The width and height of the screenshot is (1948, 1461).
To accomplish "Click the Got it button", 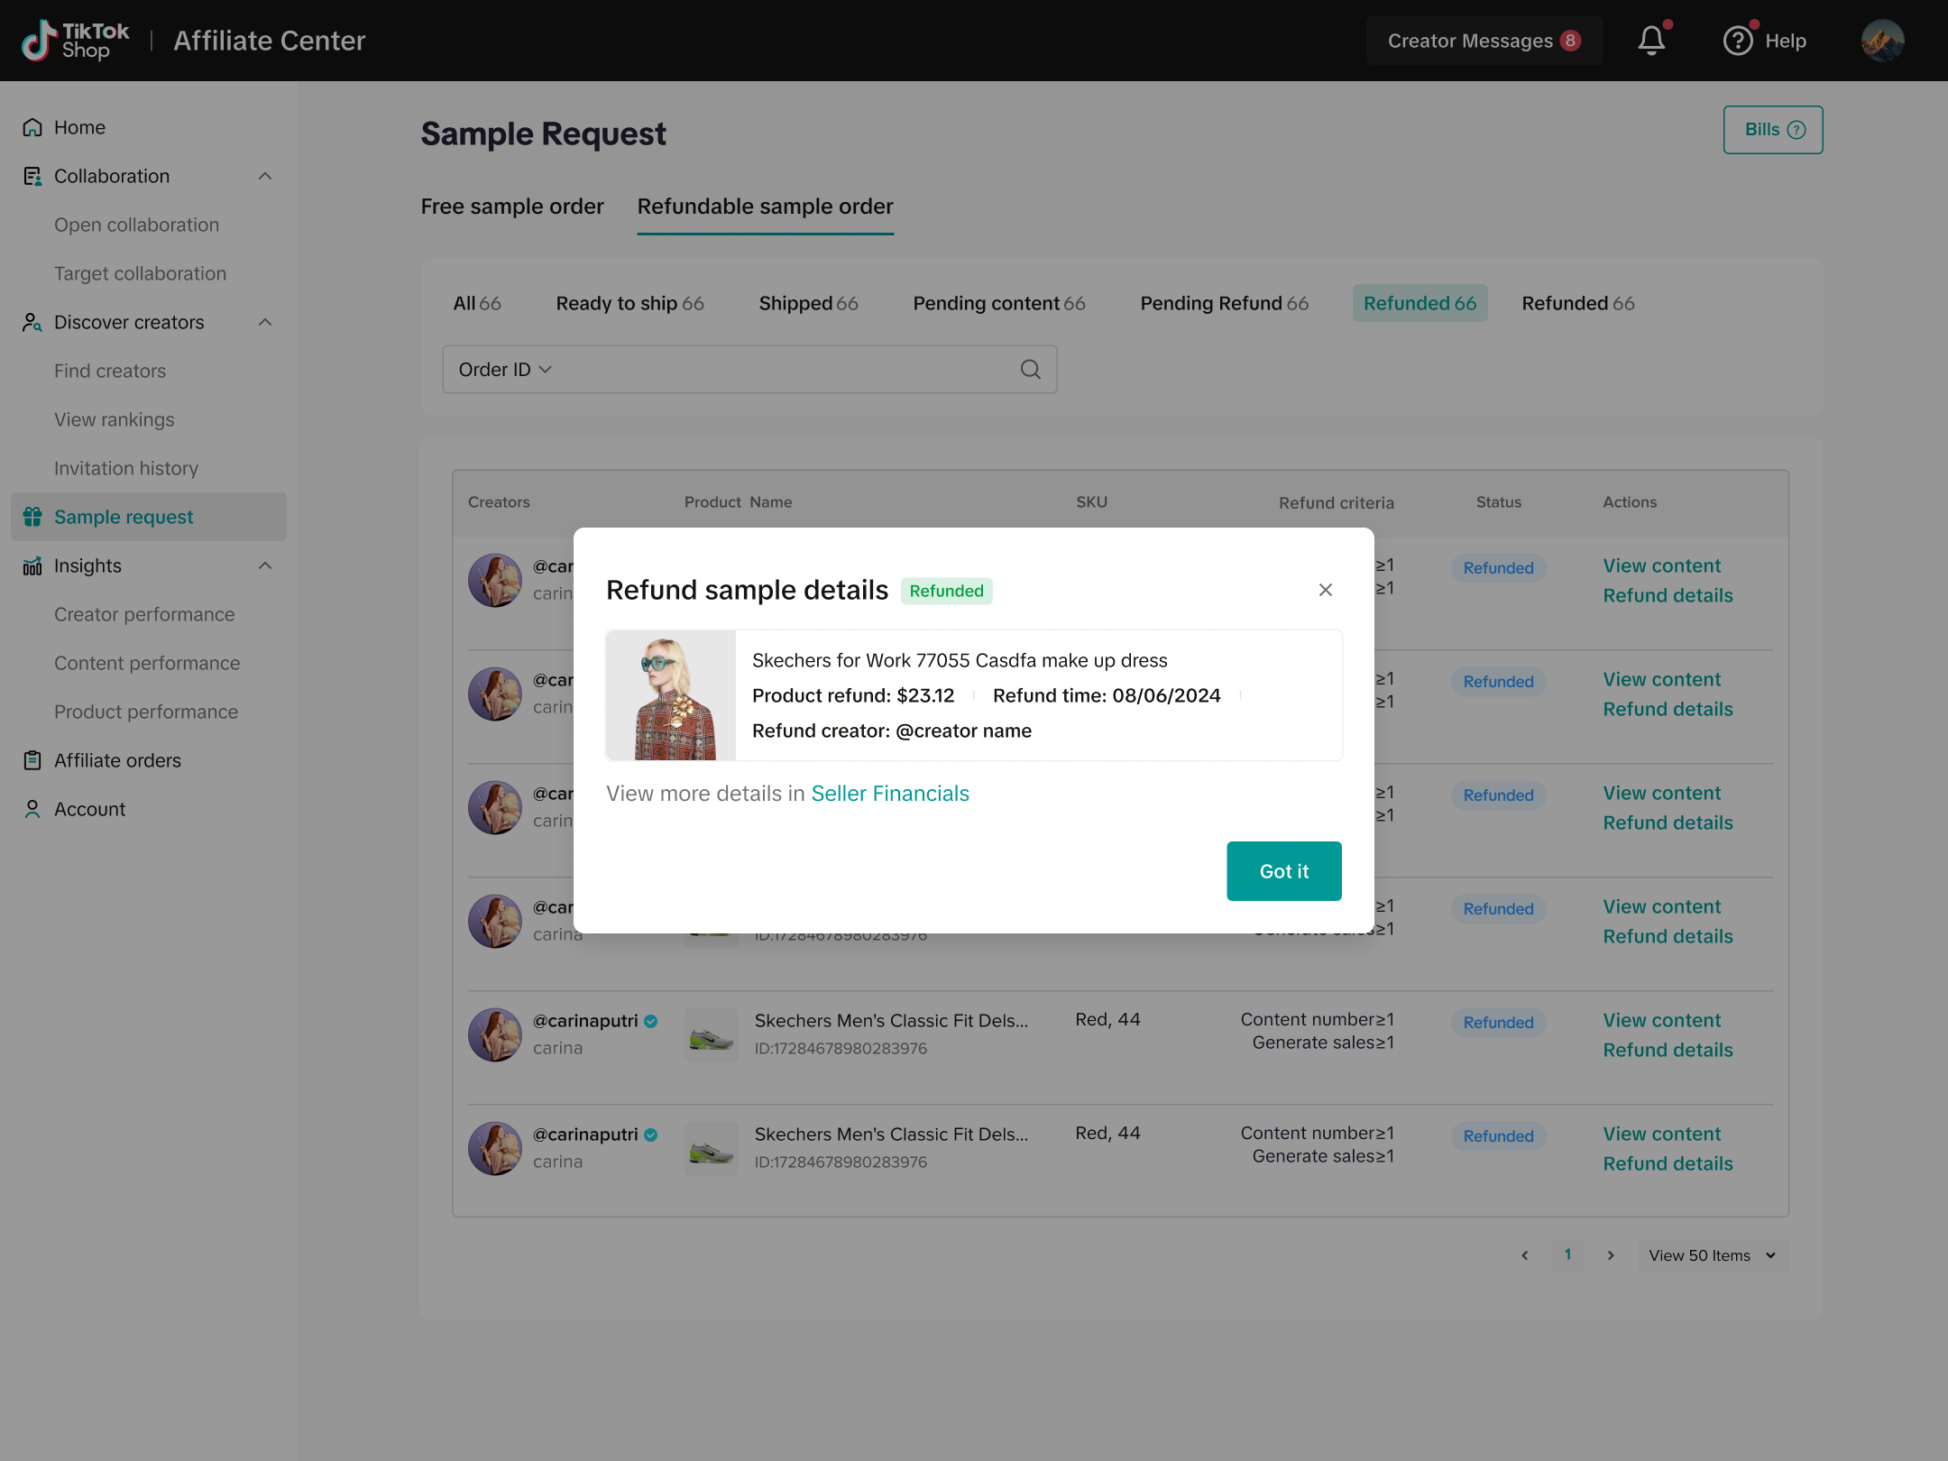I will coord(1283,871).
